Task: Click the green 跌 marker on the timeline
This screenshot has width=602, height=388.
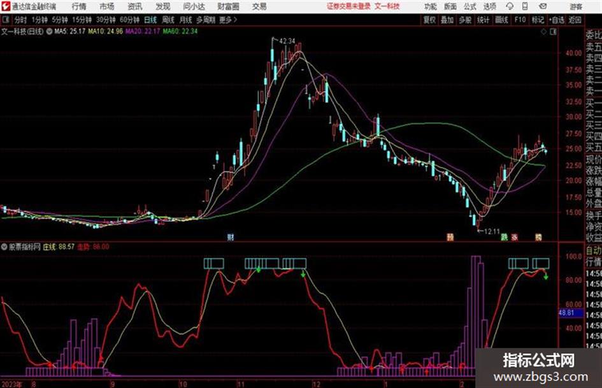Action: (x=504, y=237)
